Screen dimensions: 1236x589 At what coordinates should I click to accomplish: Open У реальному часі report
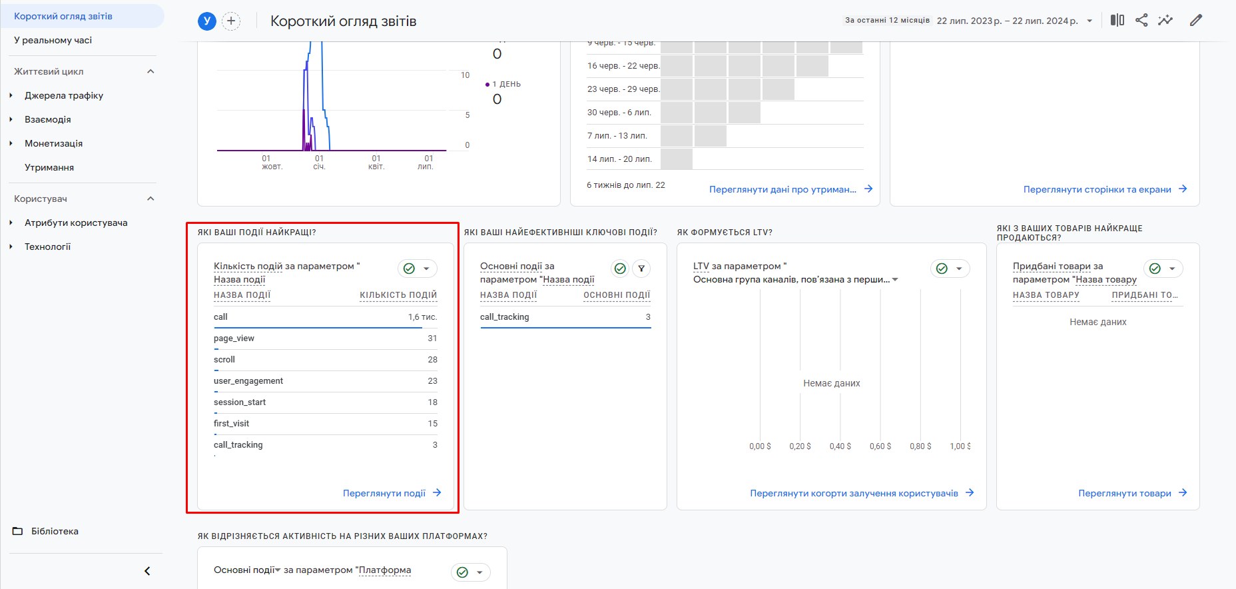[53, 40]
